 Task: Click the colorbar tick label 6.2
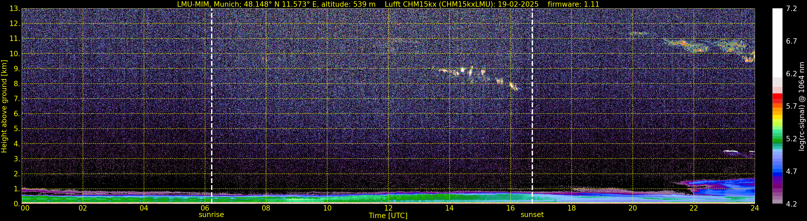click(791, 74)
